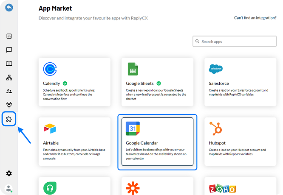Open the user profile avatar
The width and height of the screenshot is (283, 195).
coord(8,189)
